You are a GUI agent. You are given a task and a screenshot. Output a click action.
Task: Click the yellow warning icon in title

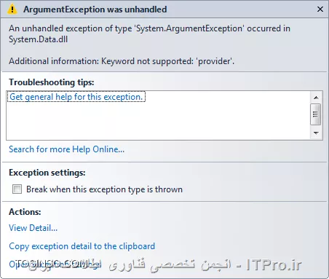pyautogui.click(x=12, y=9)
